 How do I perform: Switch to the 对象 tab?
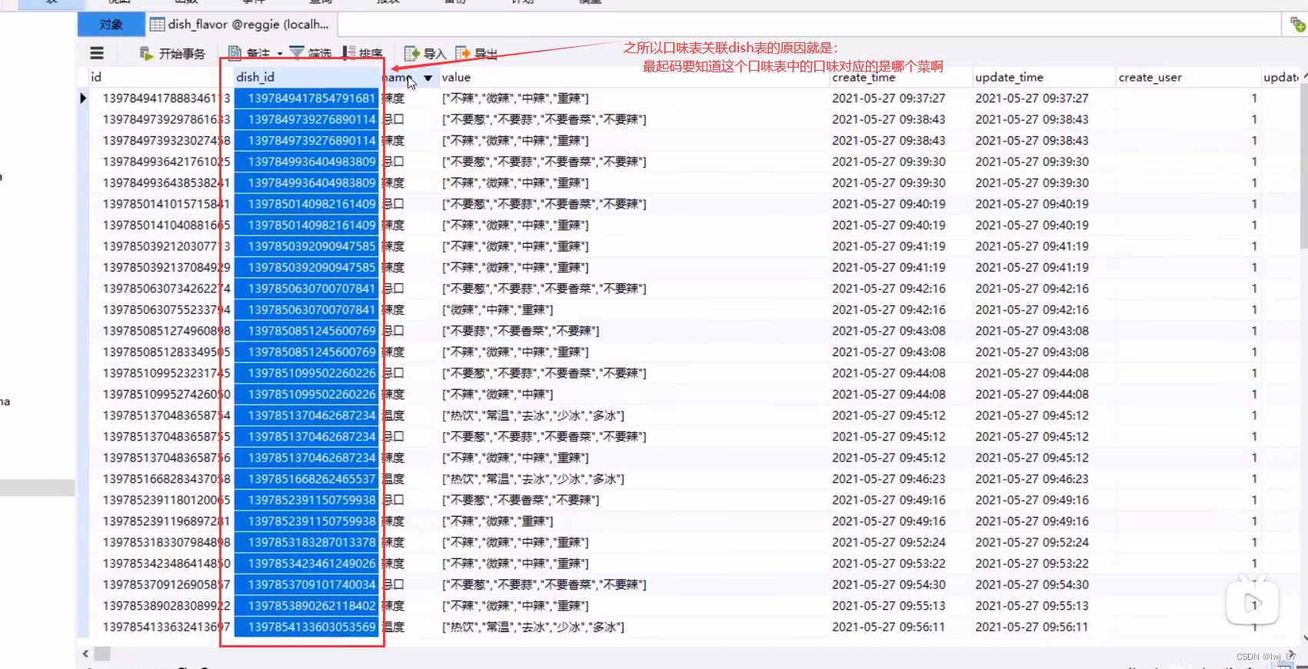[x=111, y=25]
